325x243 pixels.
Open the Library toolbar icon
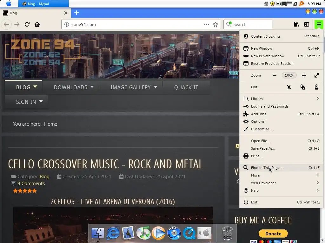(296, 24)
